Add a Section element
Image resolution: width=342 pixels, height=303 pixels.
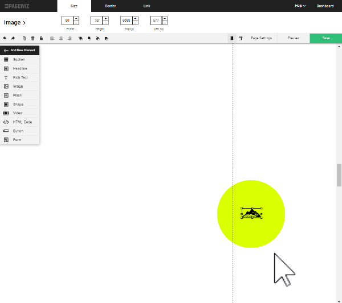tap(19, 59)
